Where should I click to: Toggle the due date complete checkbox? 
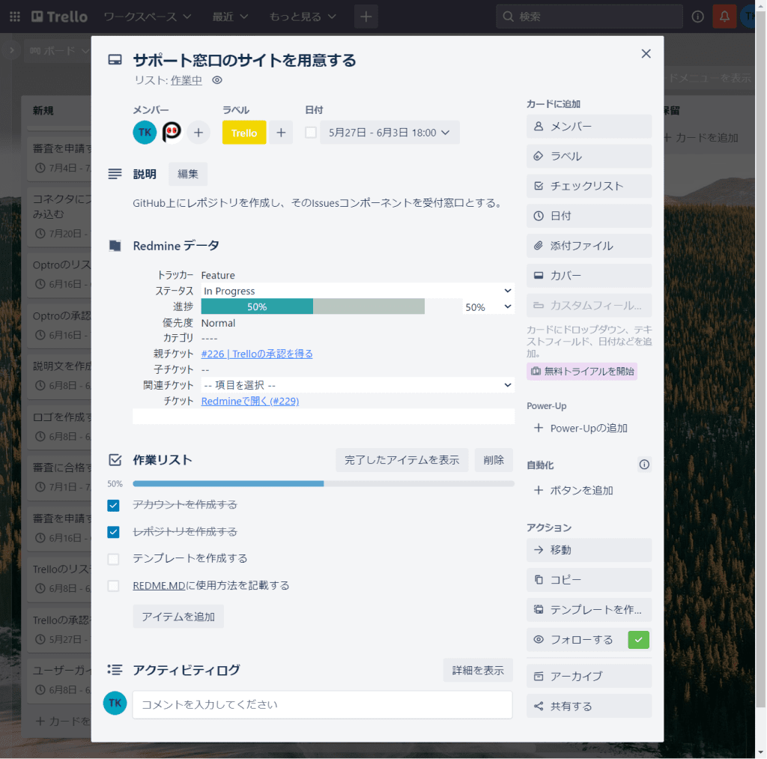pyautogui.click(x=311, y=133)
